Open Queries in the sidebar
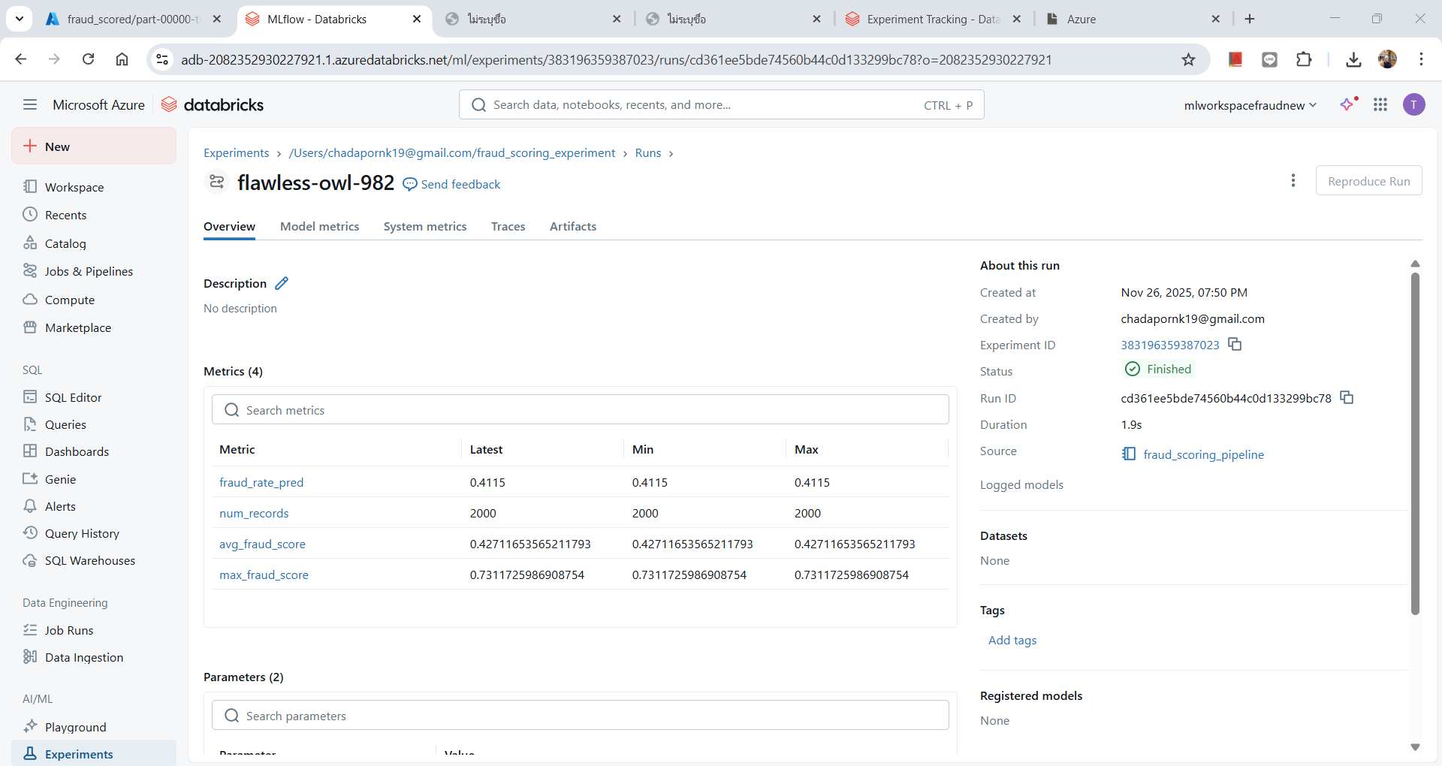 (x=94, y=424)
